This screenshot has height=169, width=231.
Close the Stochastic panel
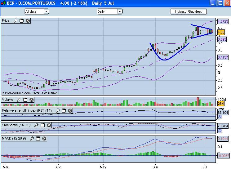49,125
